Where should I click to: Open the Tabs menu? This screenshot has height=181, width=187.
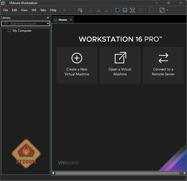(x=43, y=10)
